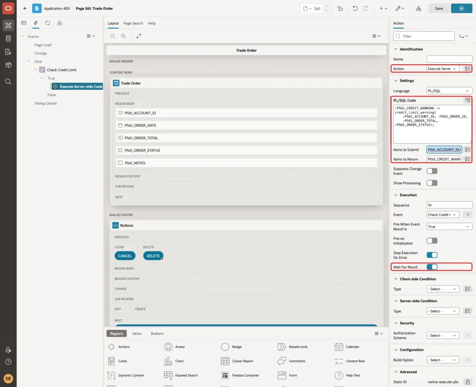Open the Page Search tab
The width and height of the screenshot is (476, 387).
(x=133, y=23)
